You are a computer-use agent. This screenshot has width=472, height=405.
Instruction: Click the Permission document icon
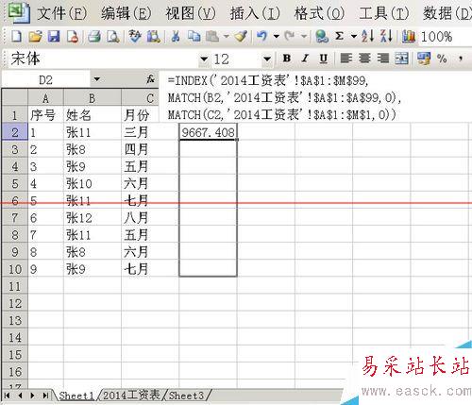(x=73, y=37)
